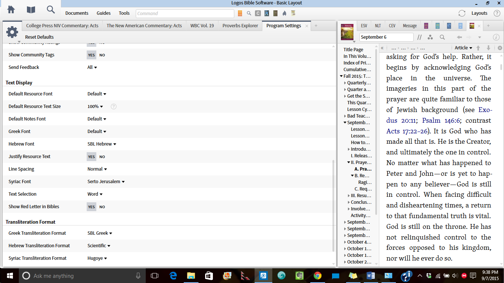
Task: Open the Search magnifier in main toolbar
Action: coord(51,10)
